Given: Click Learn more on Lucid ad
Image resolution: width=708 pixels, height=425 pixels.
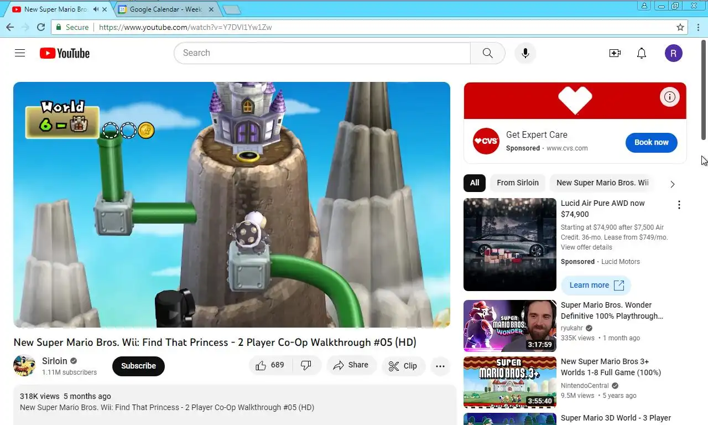Looking at the screenshot, I should 596,285.
